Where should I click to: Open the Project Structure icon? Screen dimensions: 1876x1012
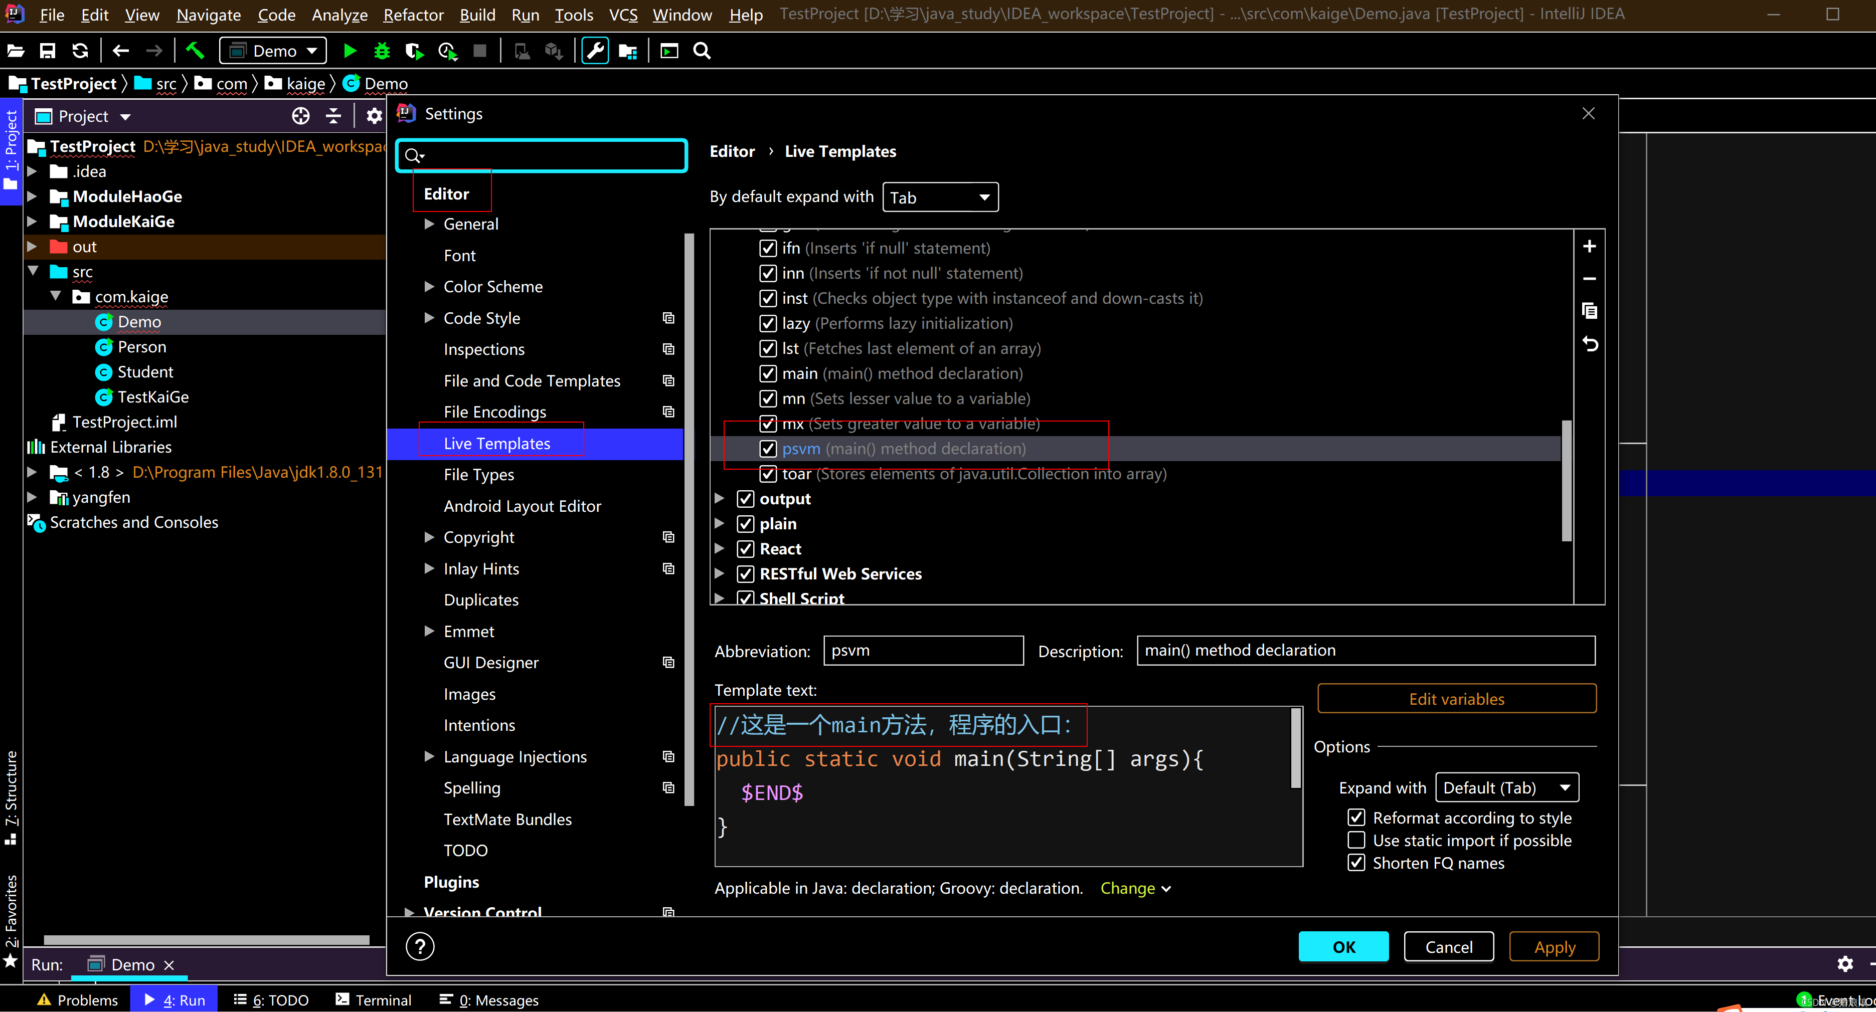[x=628, y=51]
